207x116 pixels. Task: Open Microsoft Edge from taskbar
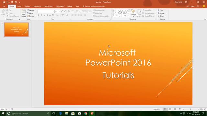(x=60, y=113)
